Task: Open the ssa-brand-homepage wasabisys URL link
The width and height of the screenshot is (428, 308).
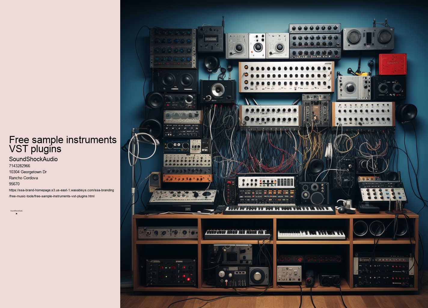Action: pos(61,193)
